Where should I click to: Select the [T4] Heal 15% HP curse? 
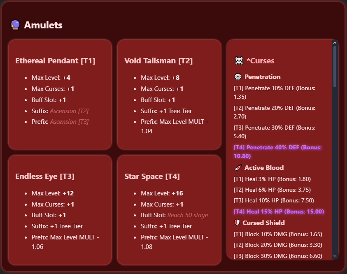pos(279,211)
